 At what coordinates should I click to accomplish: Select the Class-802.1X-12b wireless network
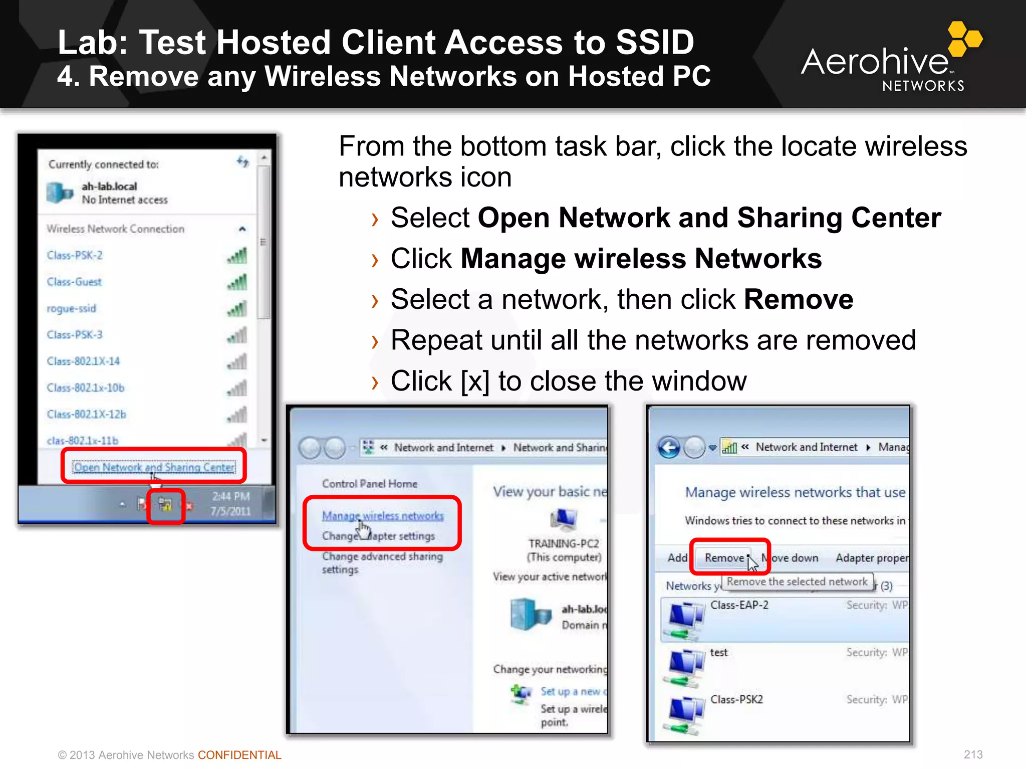86,414
